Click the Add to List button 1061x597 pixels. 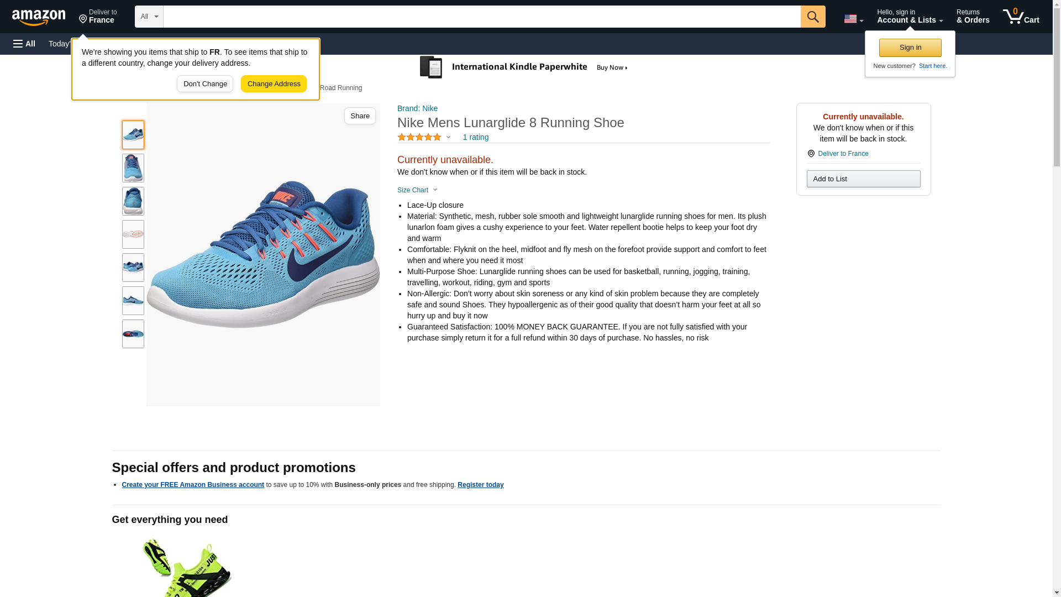tap(863, 179)
